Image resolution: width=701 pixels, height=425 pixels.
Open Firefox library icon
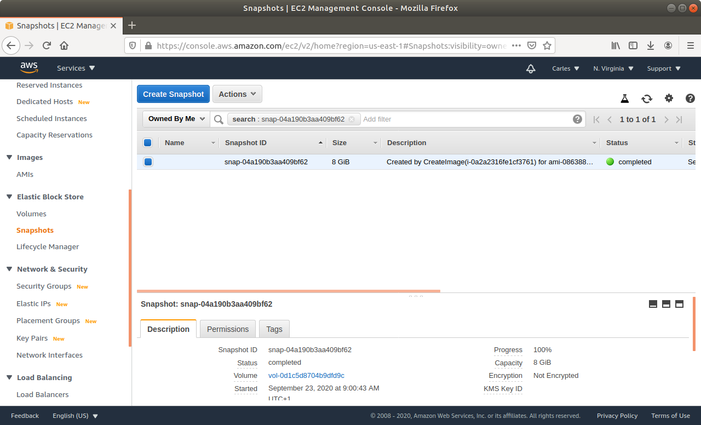coord(616,45)
